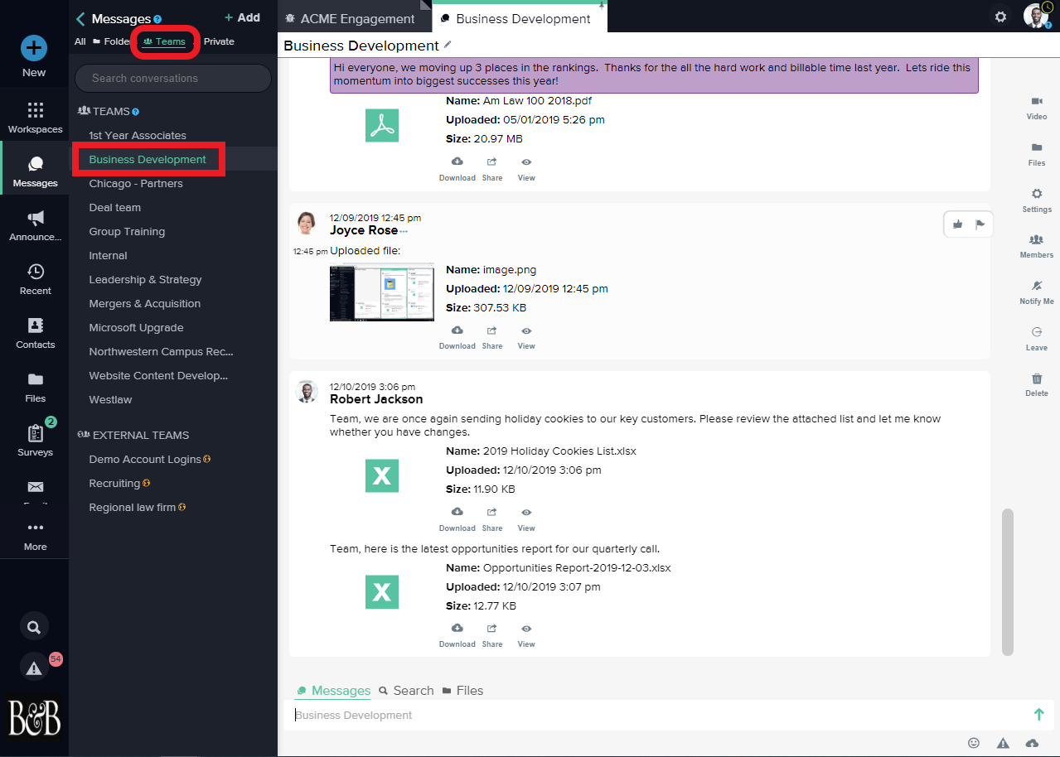The image size is (1060, 757).
Task: Click the sidebar search magnifier icon
Action: tap(34, 627)
